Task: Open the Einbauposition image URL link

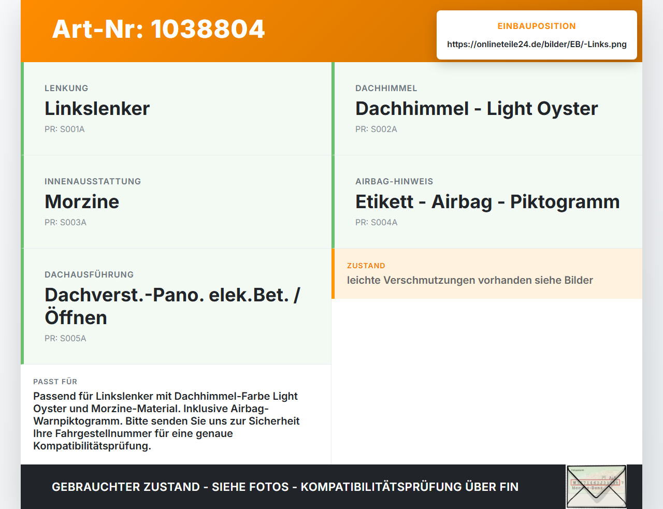Action: coord(537,44)
